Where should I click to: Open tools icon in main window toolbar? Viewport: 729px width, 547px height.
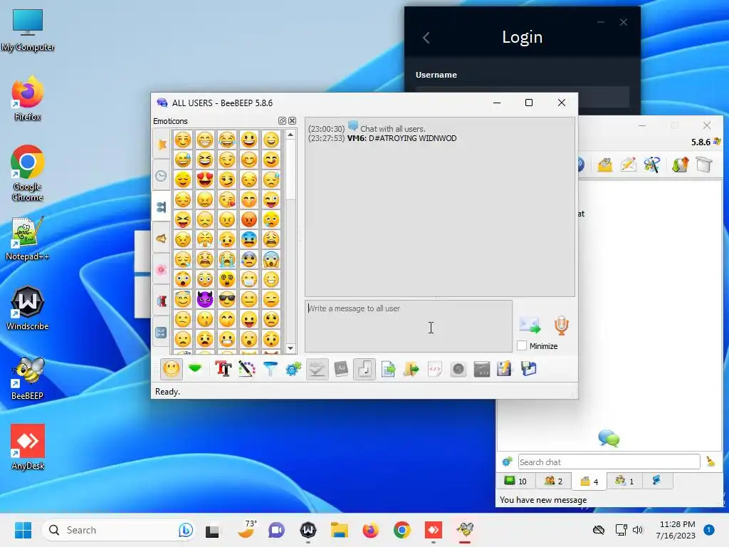click(652, 165)
